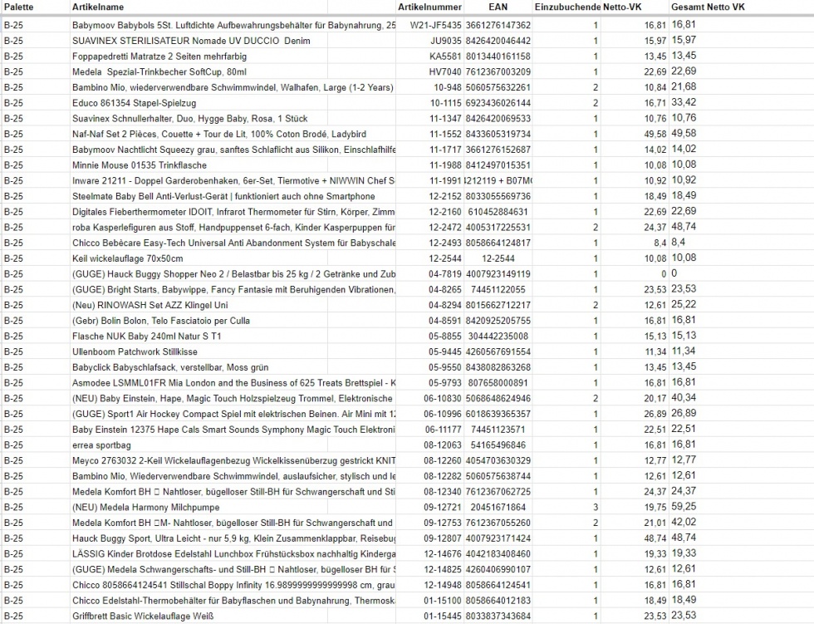The height and width of the screenshot is (624, 814).
Task: Select the "Netto-VK" column header
Action: (x=622, y=7)
